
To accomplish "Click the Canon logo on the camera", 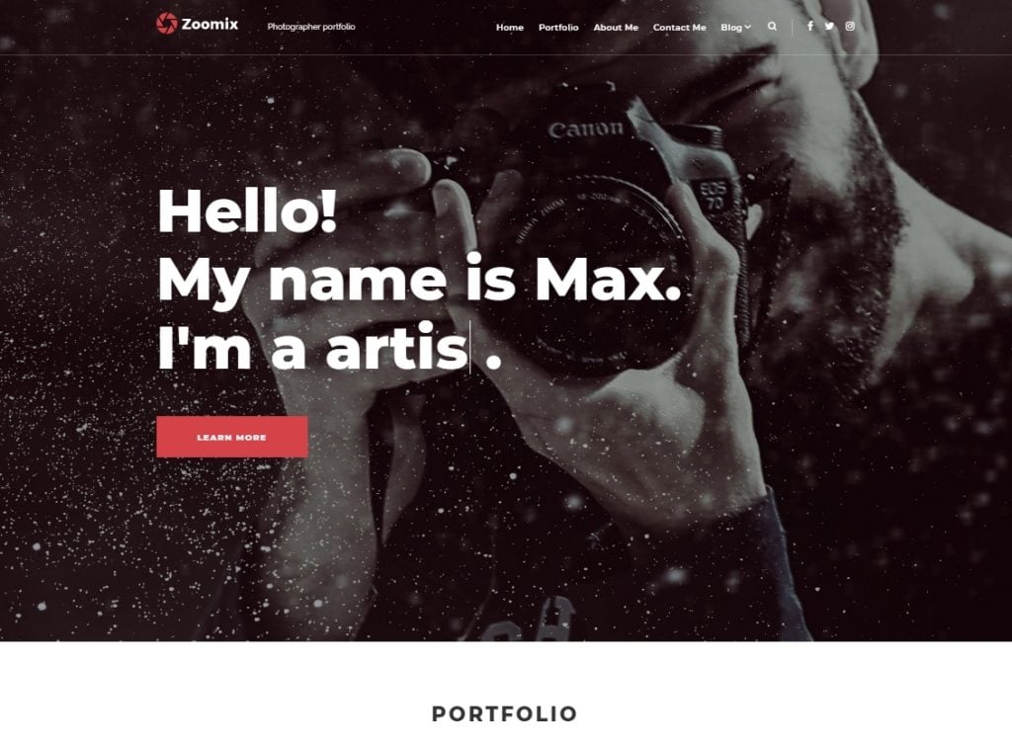I will pos(586,129).
